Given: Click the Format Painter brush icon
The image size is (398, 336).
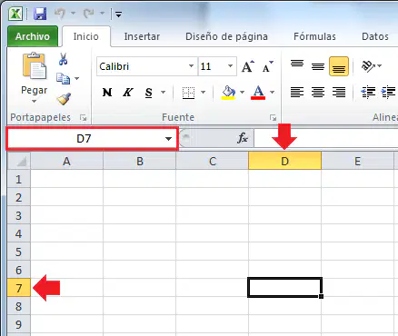Looking at the screenshot, I should [x=64, y=99].
